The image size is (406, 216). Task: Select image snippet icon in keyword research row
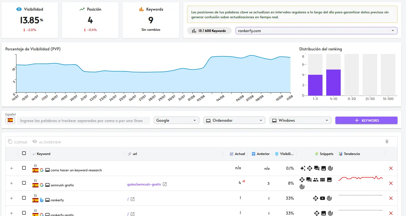click(324, 168)
